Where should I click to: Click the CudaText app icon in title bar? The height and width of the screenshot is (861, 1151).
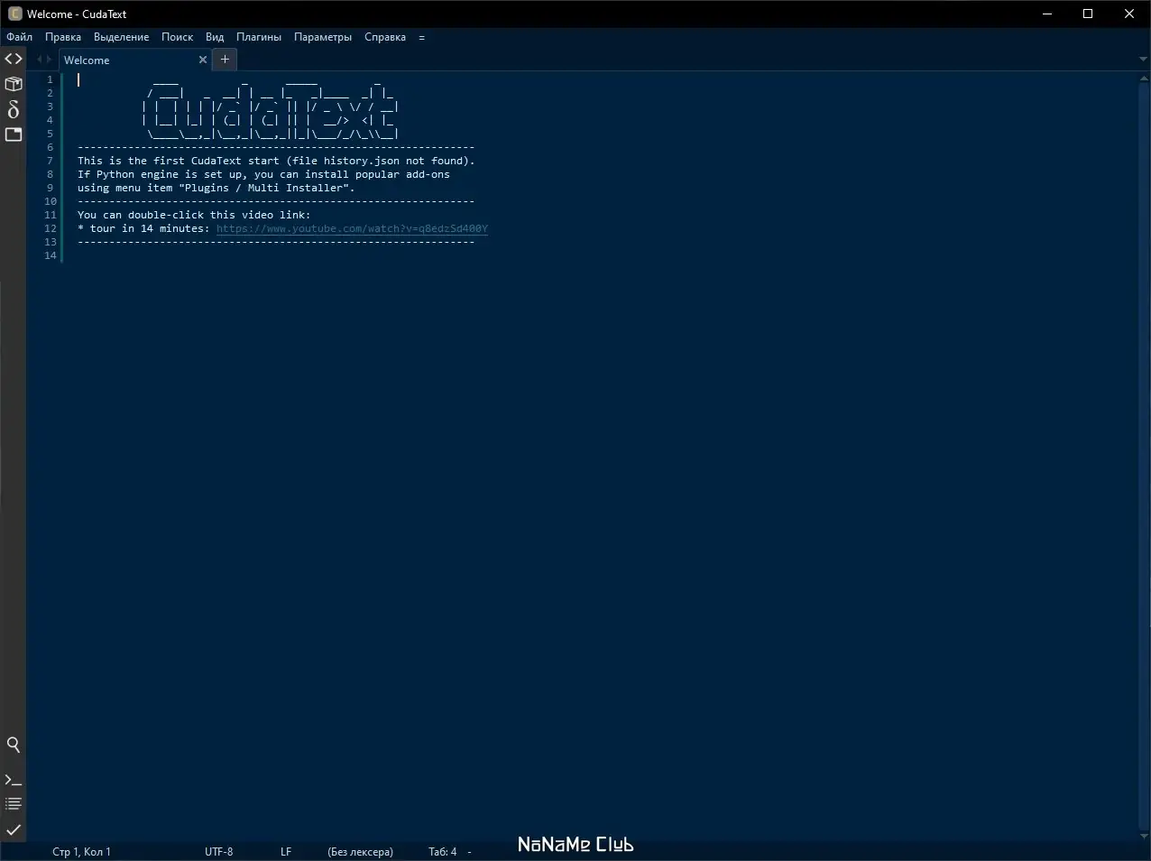coord(14,14)
